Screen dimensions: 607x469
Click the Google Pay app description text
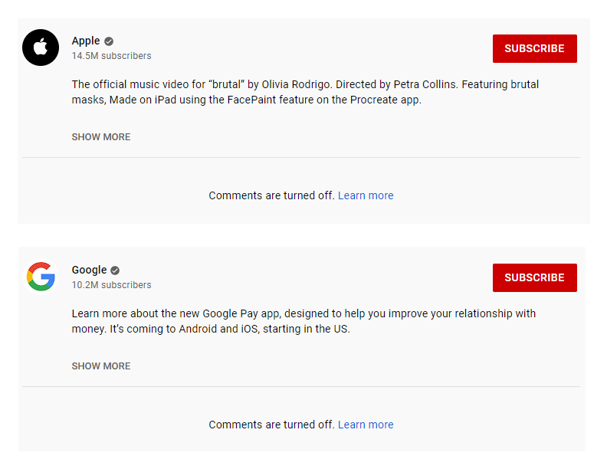pos(303,321)
